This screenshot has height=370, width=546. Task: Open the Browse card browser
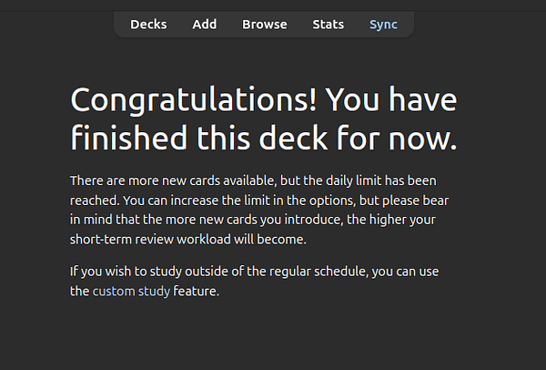coord(264,25)
